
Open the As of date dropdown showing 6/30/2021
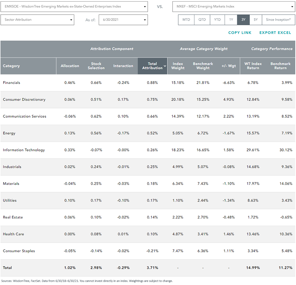123,20
